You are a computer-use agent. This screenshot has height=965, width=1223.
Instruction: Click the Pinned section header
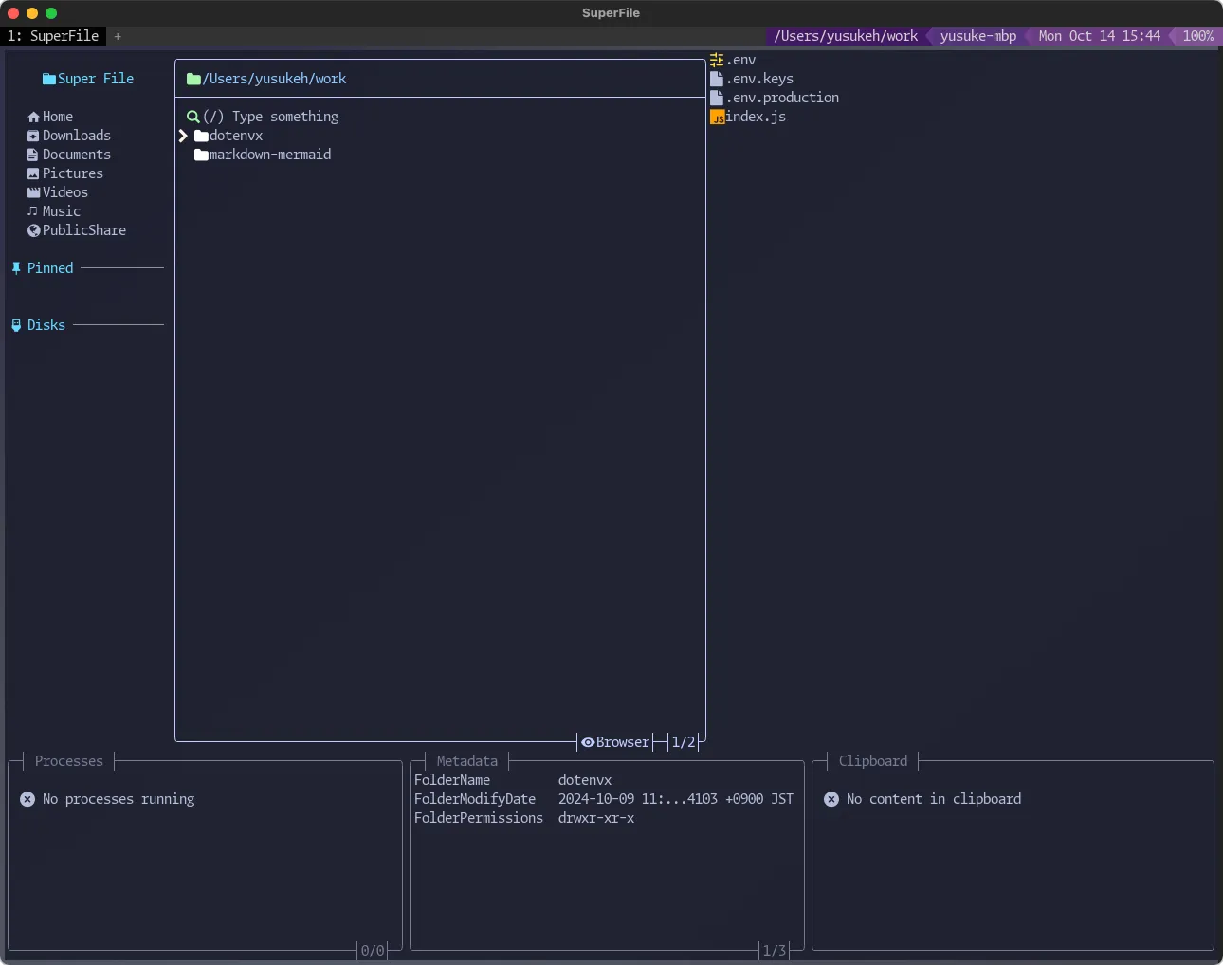point(50,268)
